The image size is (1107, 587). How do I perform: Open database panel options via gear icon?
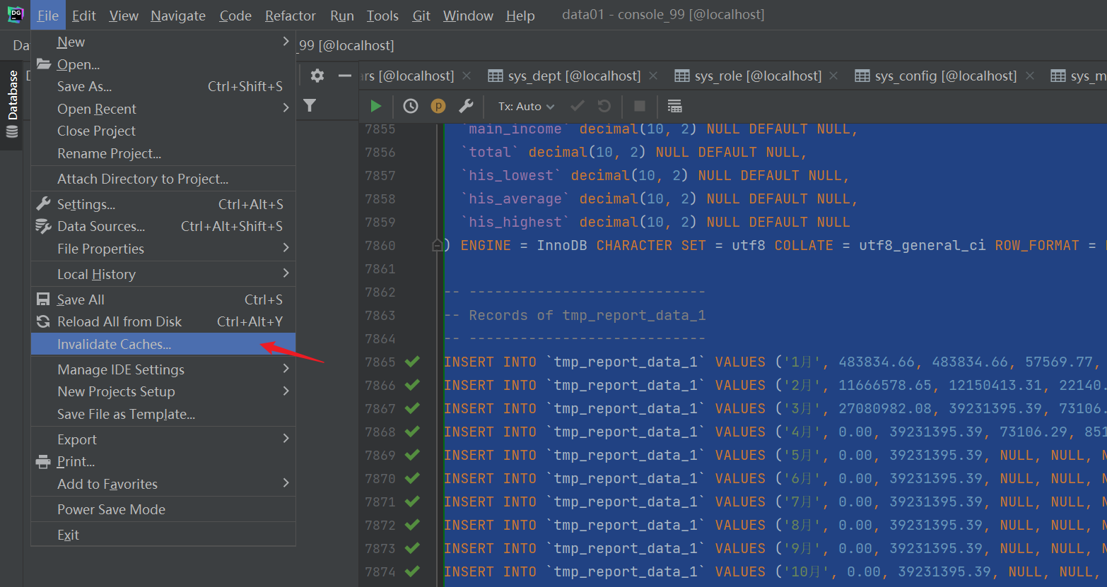pos(317,76)
